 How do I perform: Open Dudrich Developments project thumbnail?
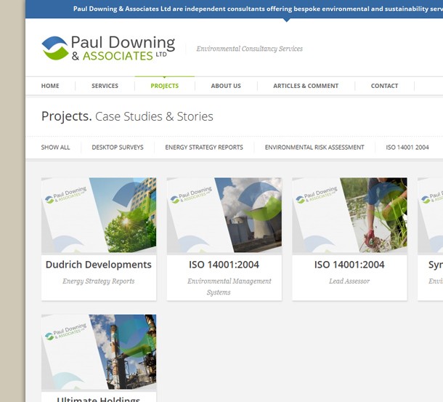pyautogui.click(x=99, y=215)
